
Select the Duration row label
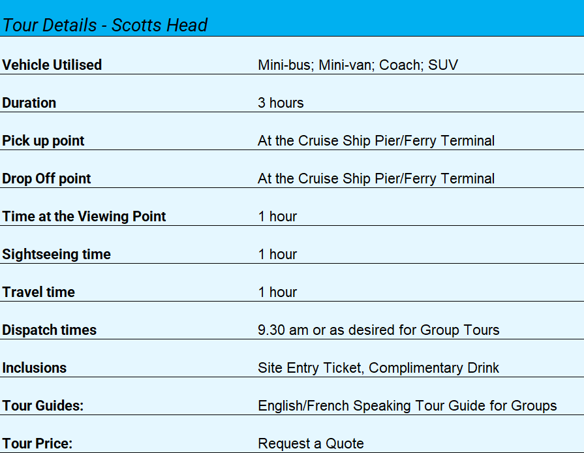[29, 103]
